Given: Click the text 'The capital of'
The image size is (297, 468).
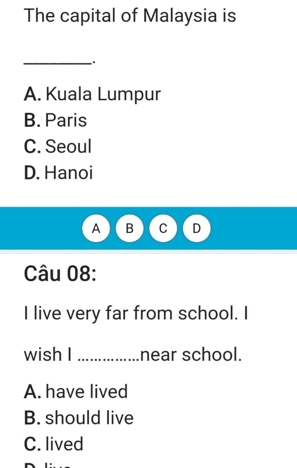Looking at the screenshot, I should coord(81,16).
